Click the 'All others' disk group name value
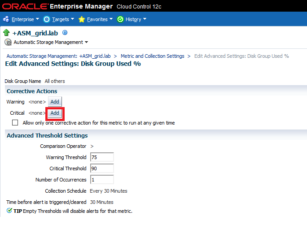 (55, 81)
